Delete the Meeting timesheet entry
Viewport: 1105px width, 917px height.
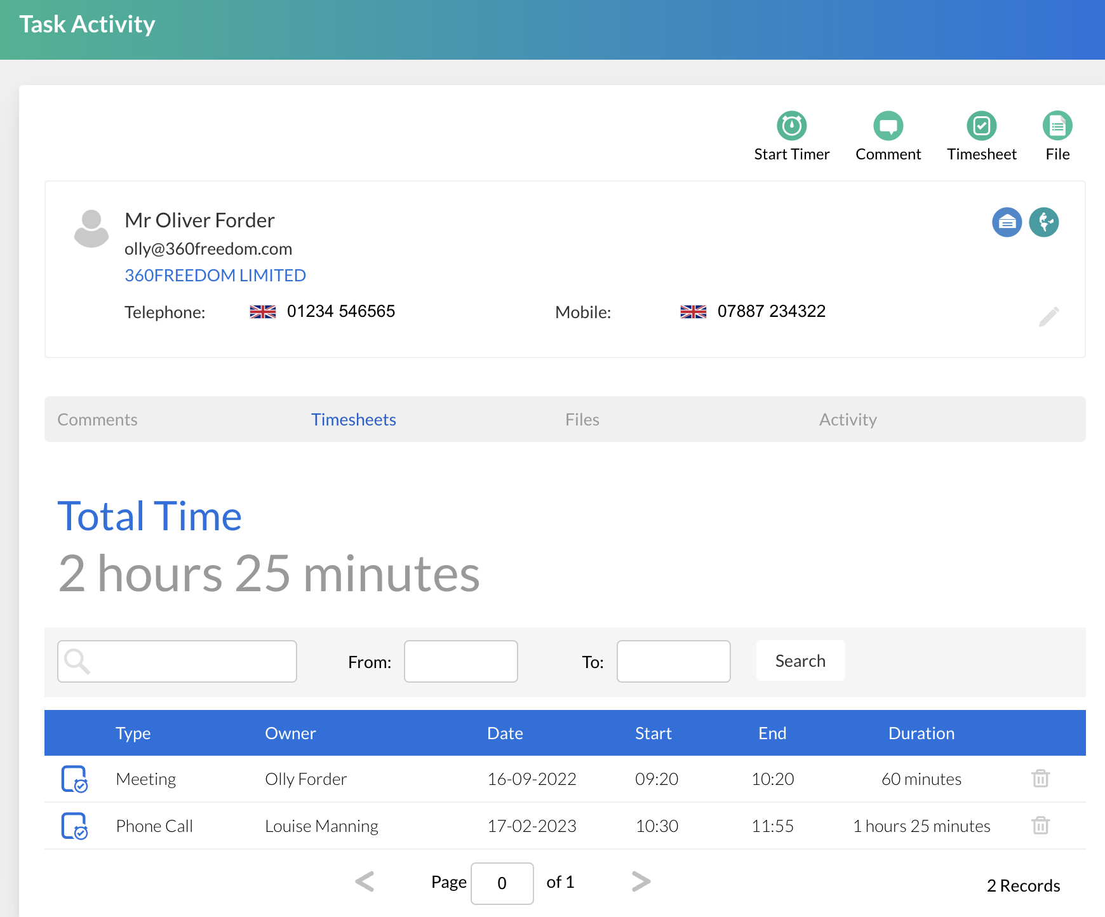pyautogui.click(x=1040, y=779)
